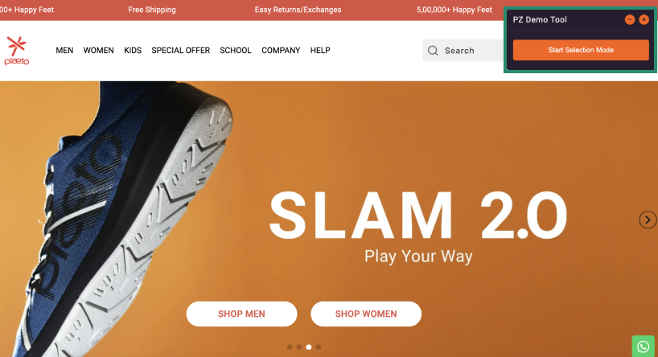
Task: Advance carousel with next arrow
Action: (648, 220)
